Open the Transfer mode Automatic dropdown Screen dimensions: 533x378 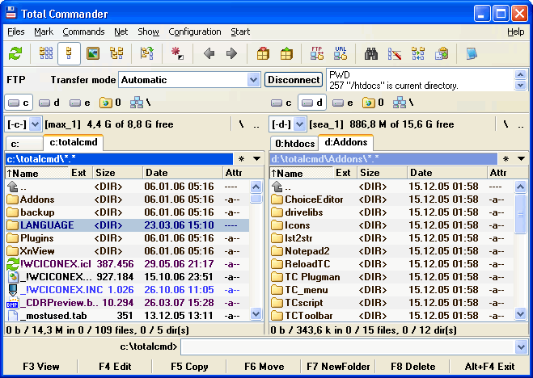click(x=252, y=80)
